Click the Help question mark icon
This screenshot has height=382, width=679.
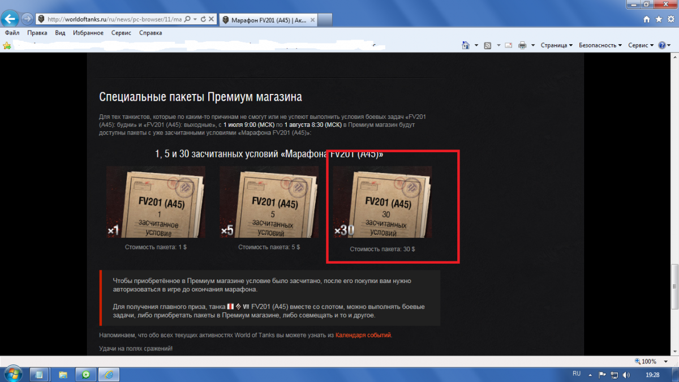[661, 45]
